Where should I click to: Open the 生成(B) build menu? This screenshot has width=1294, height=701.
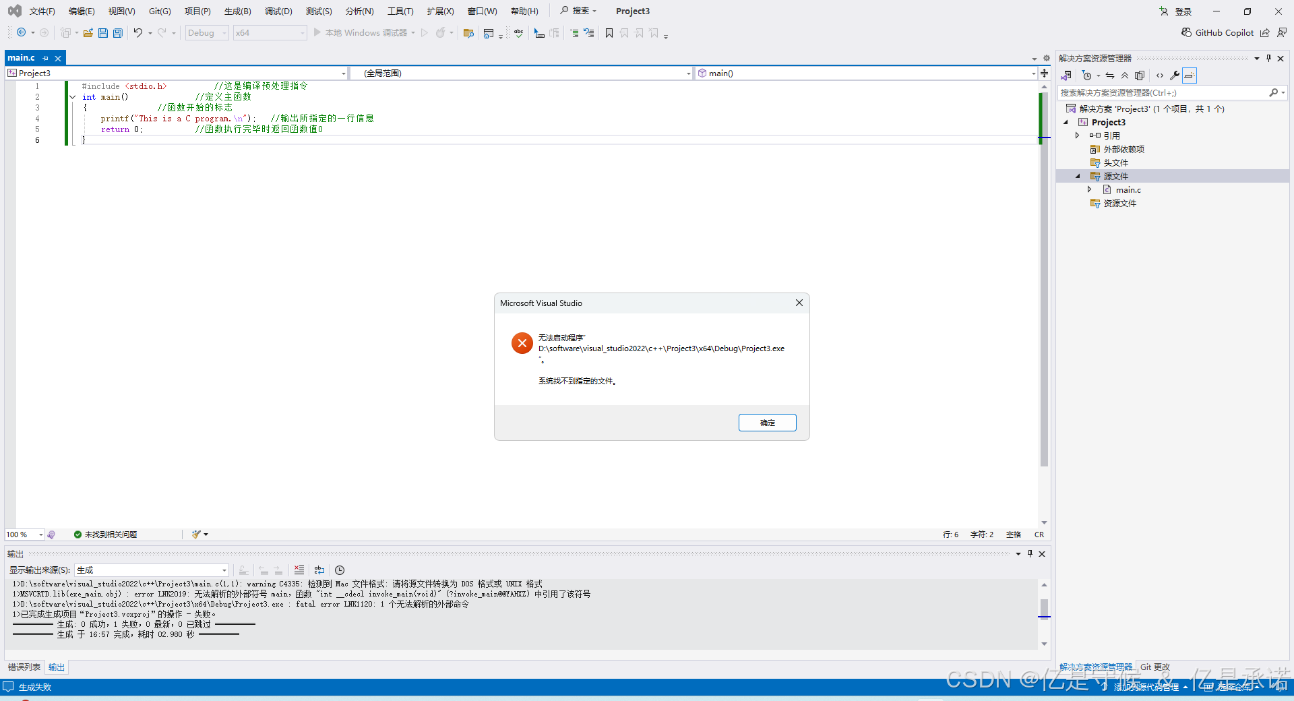237,11
